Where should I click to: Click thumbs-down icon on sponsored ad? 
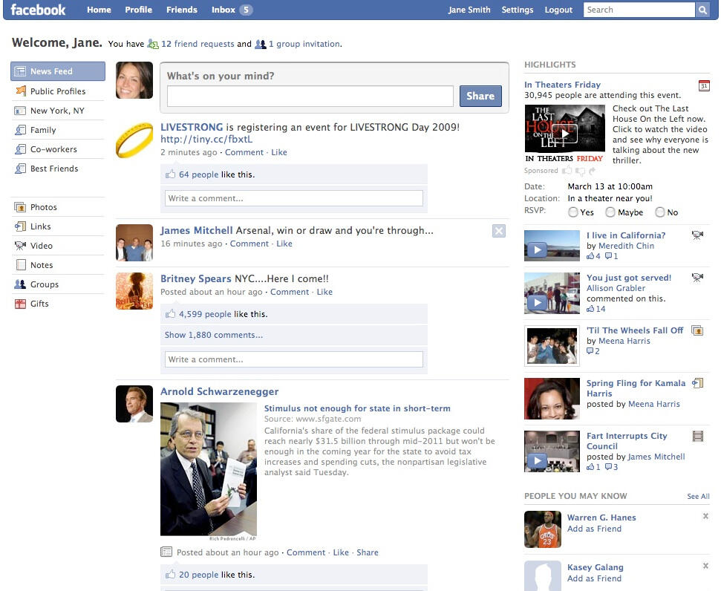pos(581,171)
